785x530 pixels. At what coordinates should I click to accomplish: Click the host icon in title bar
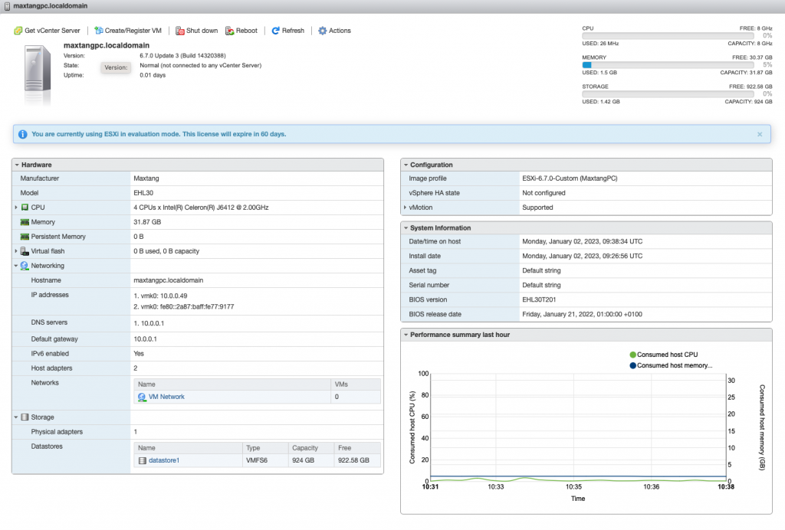pos(7,6)
